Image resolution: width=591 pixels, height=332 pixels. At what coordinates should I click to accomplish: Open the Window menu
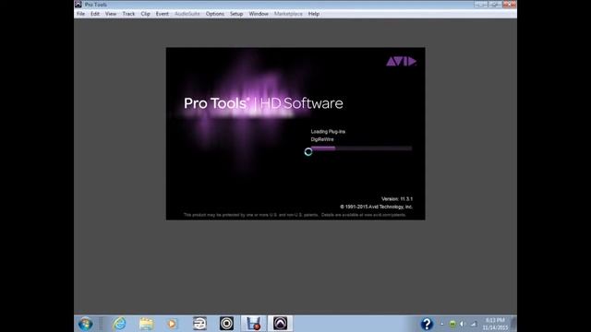pyautogui.click(x=259, y=14)
